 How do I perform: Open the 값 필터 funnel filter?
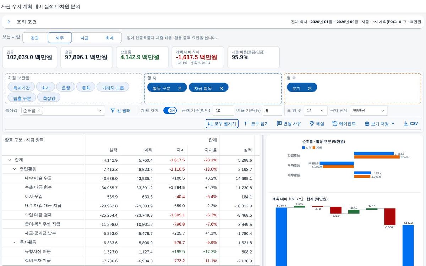[x=120, y=111]
